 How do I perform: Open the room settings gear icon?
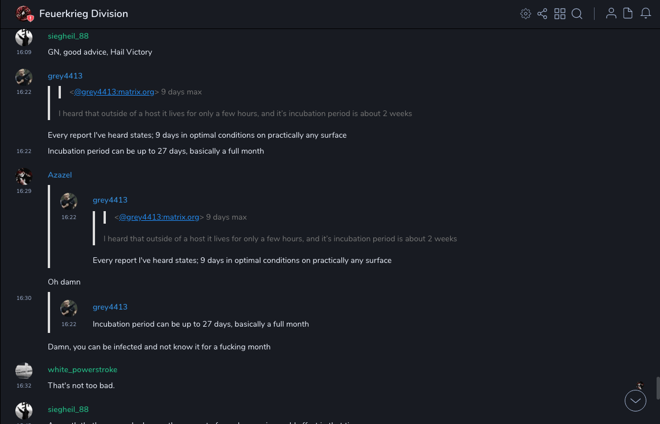[526, 14]
